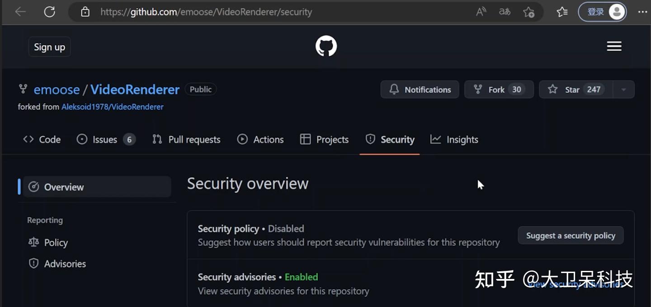Click the browser address bar URL

[x=206, y=12]
